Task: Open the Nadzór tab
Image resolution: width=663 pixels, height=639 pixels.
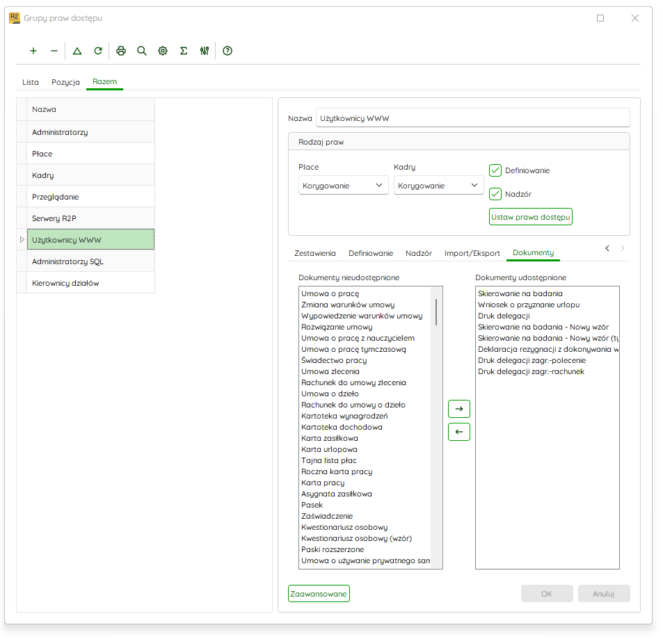Action: [419, 253]
